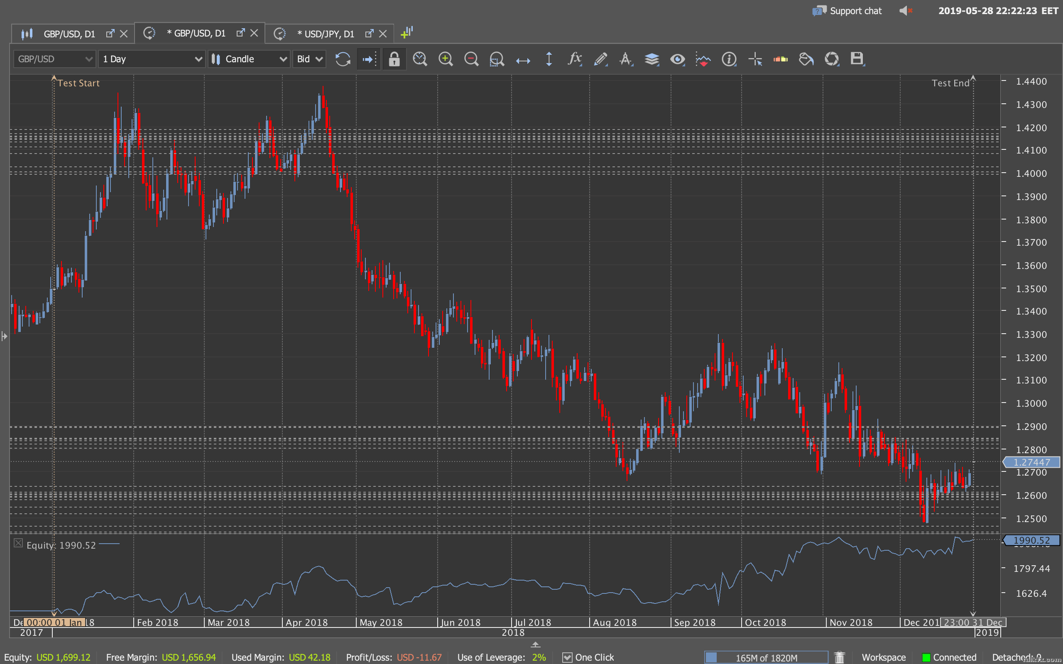Toggle the sound mute speaker icon
This screenshot has height=664, width=1063.
[906, 10]
